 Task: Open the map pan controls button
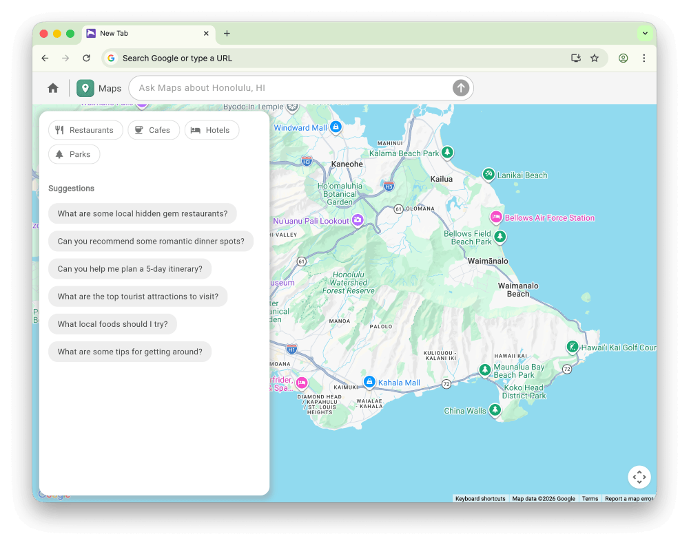(x=639, y=477)
